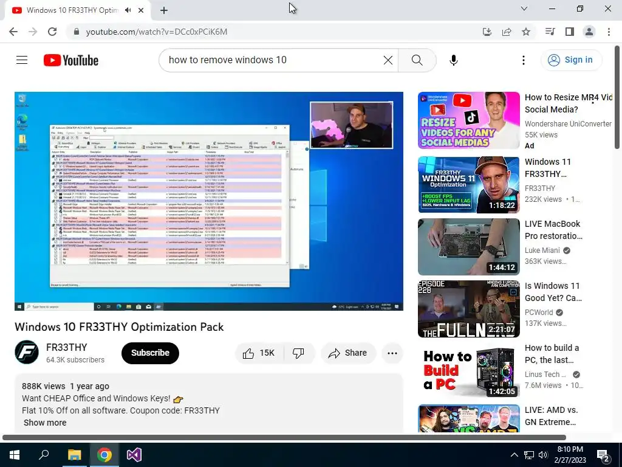Click the horizontal page scrollbar

pos(284,438)
